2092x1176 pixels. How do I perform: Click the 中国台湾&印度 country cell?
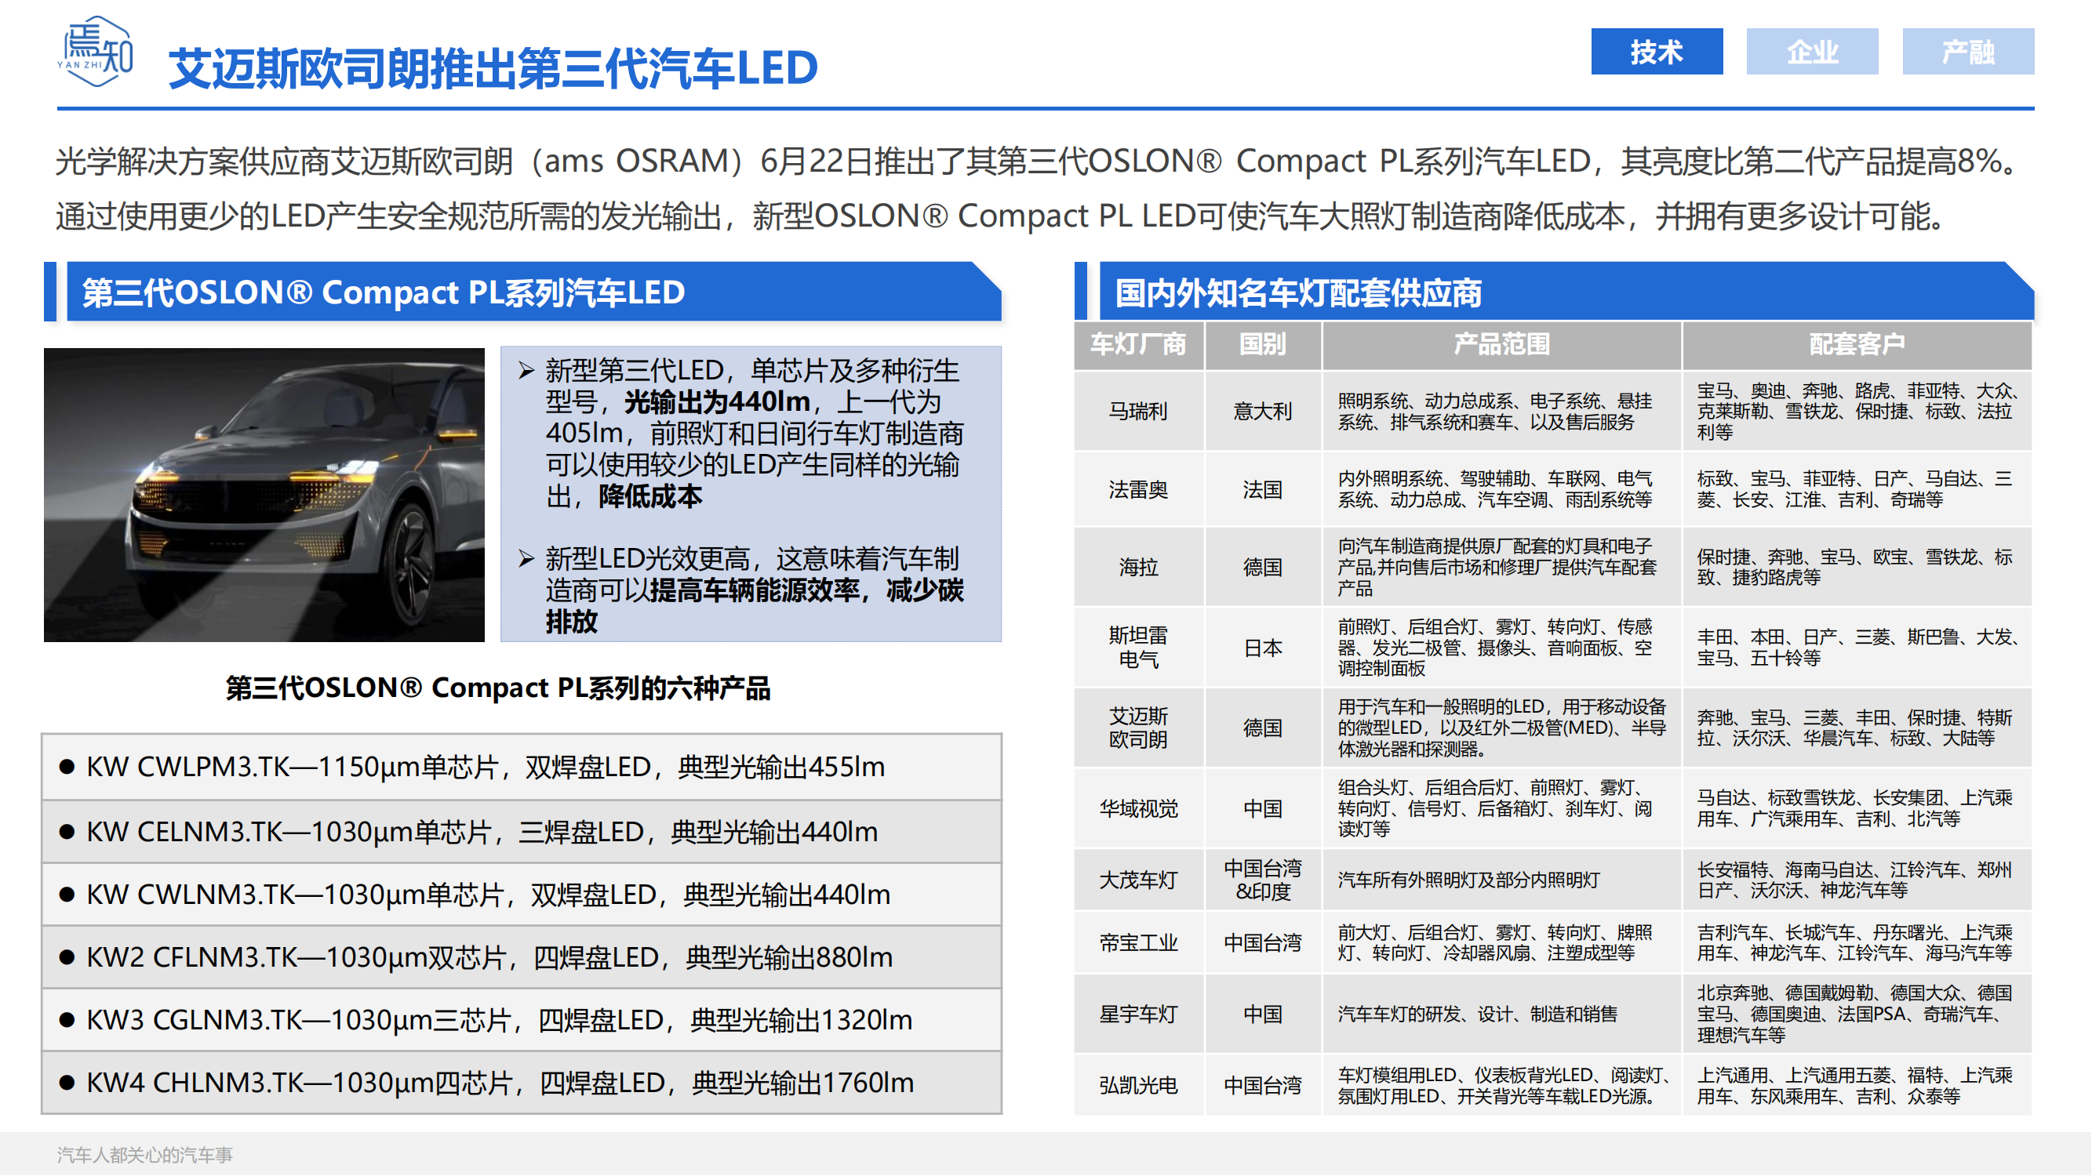click(1263, 880)
